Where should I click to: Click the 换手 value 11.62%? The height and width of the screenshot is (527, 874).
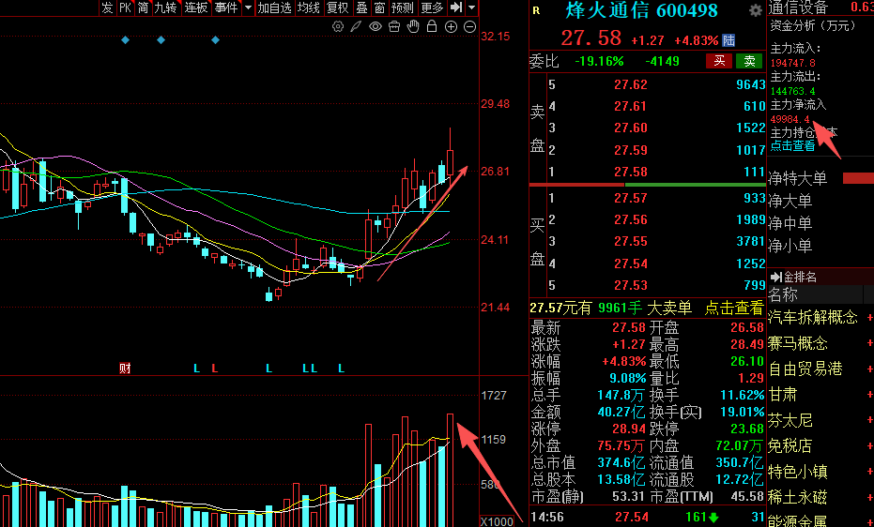(742, 395)
